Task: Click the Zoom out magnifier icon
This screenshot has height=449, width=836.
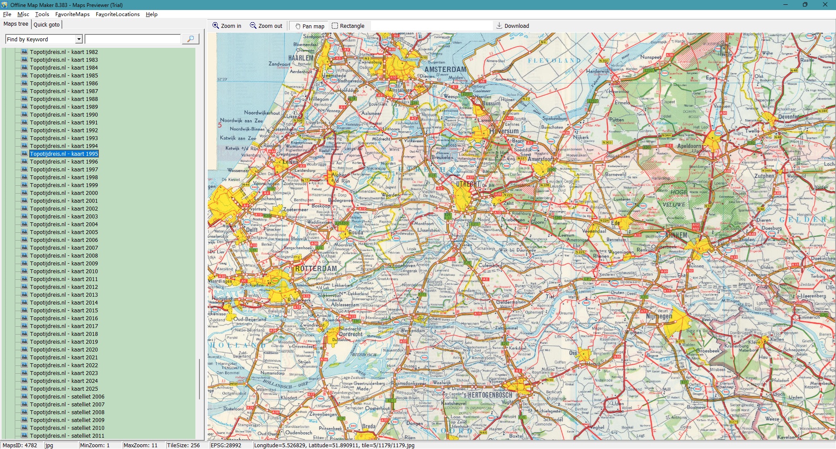Action: (253, 26)
